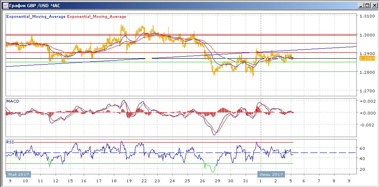
Task: Click date label 7 on time axis
Action: click(x=319, y=181)
